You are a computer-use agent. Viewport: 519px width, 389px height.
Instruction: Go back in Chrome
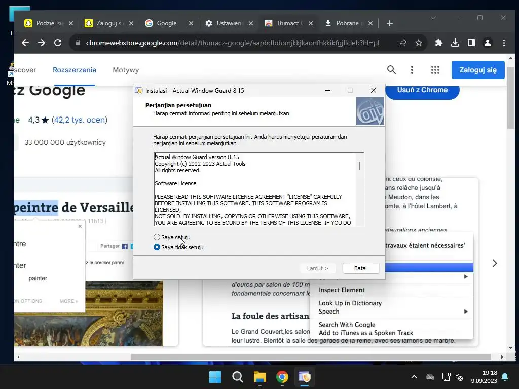[x=25, y=43]
